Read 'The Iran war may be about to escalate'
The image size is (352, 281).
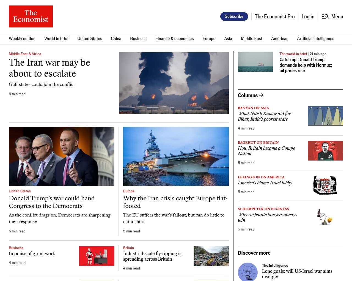click(x=50, y=68)
